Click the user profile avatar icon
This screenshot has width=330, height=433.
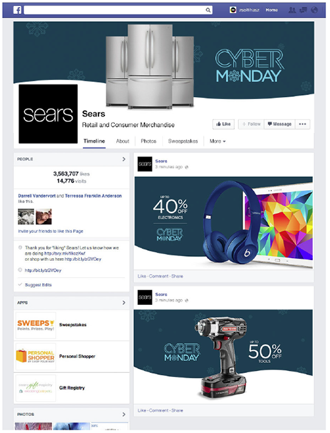coord(233,10)
